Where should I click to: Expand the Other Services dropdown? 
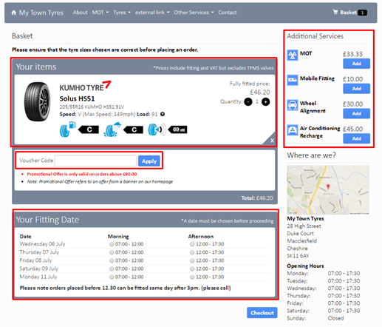[194, 13]
